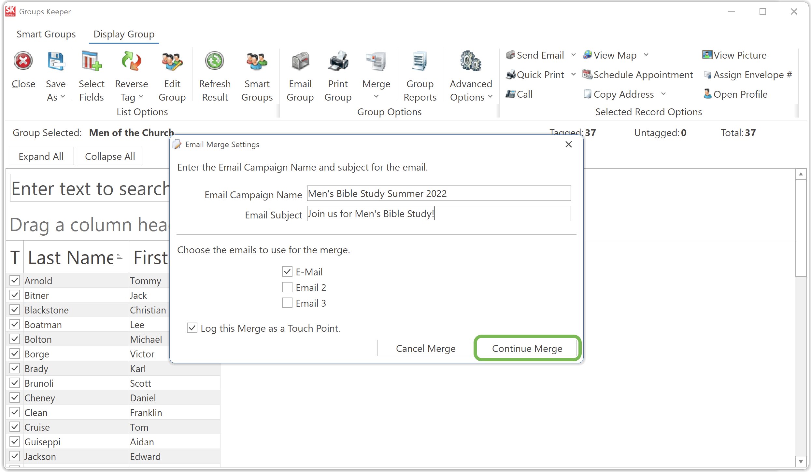Image resolution: width=811 pixels, height=472 pixels.
Task: Open Schedule Appointment
Action: (x=638, y=75)
